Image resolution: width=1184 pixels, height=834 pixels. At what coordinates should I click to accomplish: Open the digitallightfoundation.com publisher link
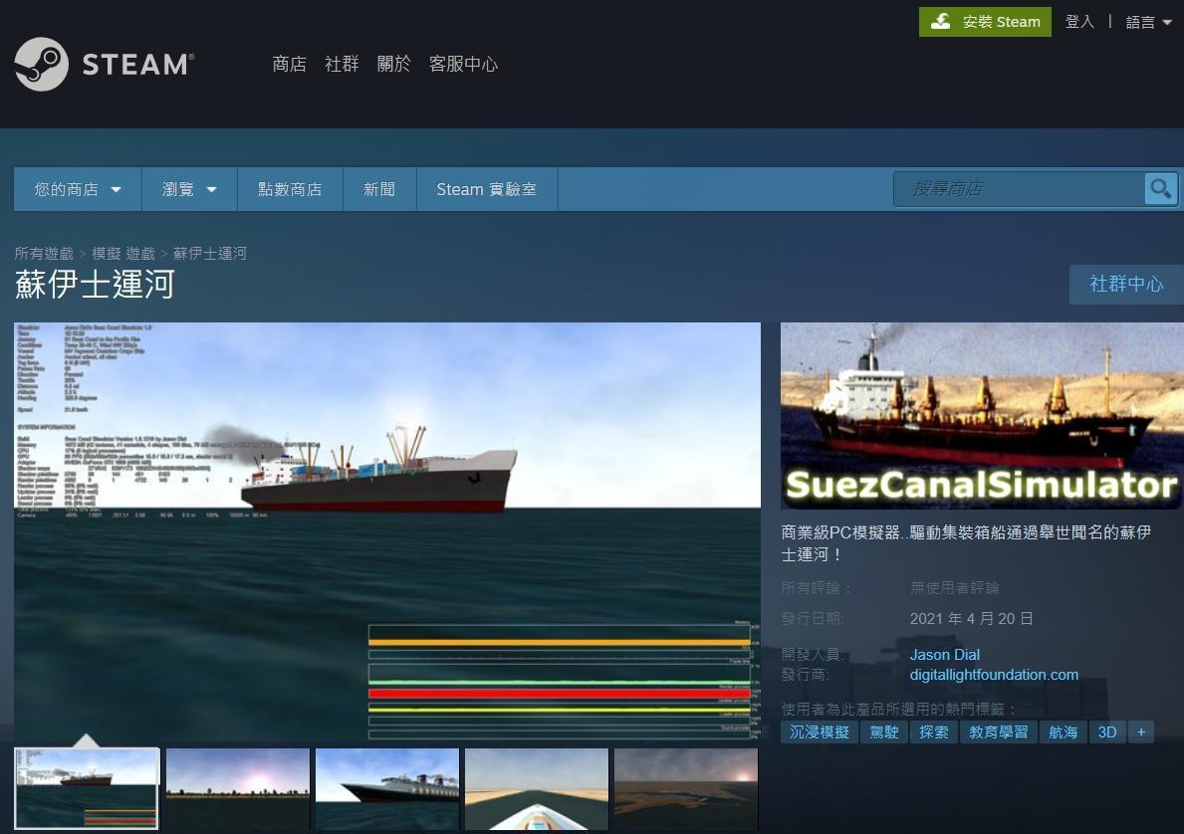(994, 675)
